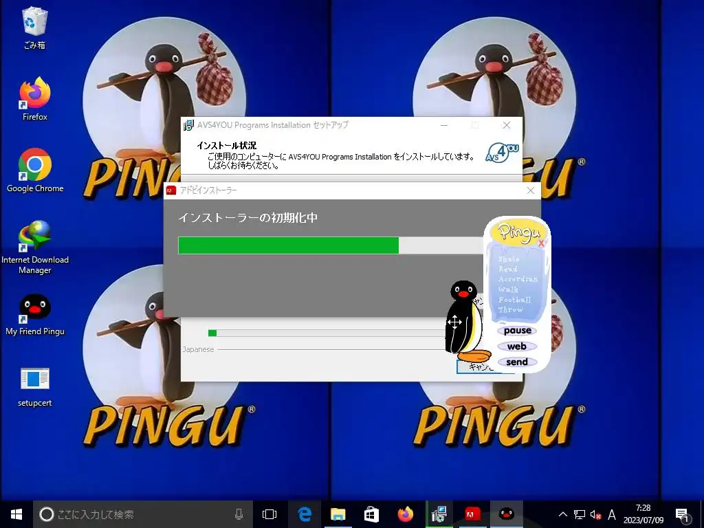Close the AVS4YOU Programs Installation window

pos(507,125)
